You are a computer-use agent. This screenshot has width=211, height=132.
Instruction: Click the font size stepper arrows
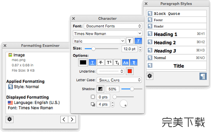pos(140,49)
